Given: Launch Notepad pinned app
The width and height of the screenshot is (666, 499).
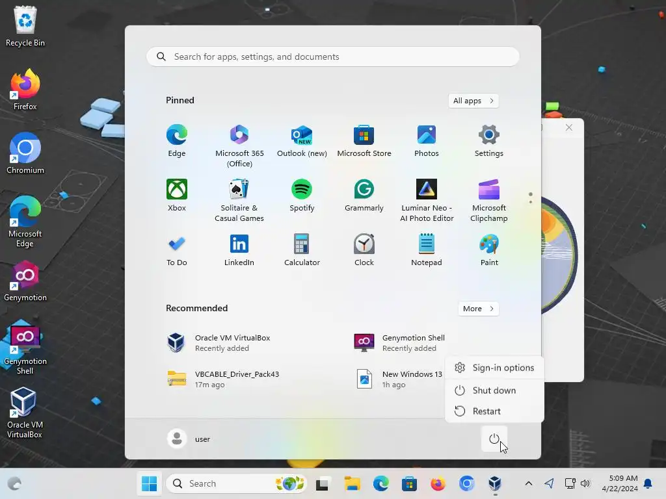Looking at the screenshot, I should (x=427, y=250).
